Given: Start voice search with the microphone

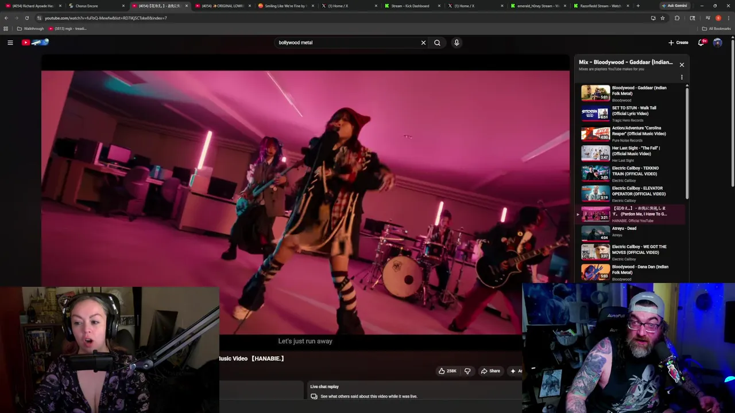Looking at the screenshot, I should pos(457,42).
